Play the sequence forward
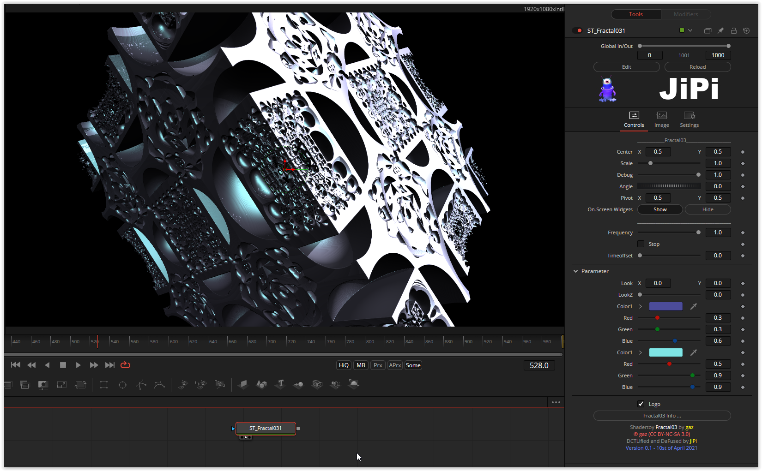 (78, 365)
